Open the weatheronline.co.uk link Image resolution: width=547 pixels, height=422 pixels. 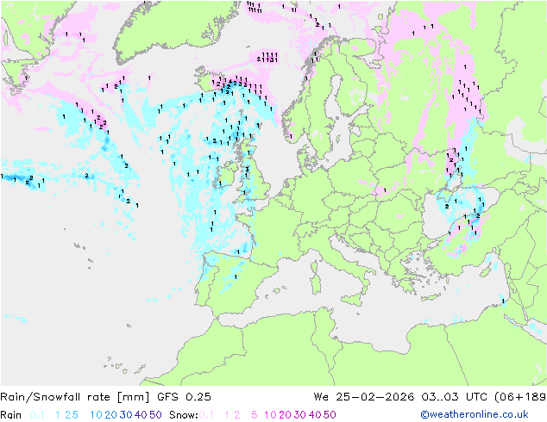point(474,414)
